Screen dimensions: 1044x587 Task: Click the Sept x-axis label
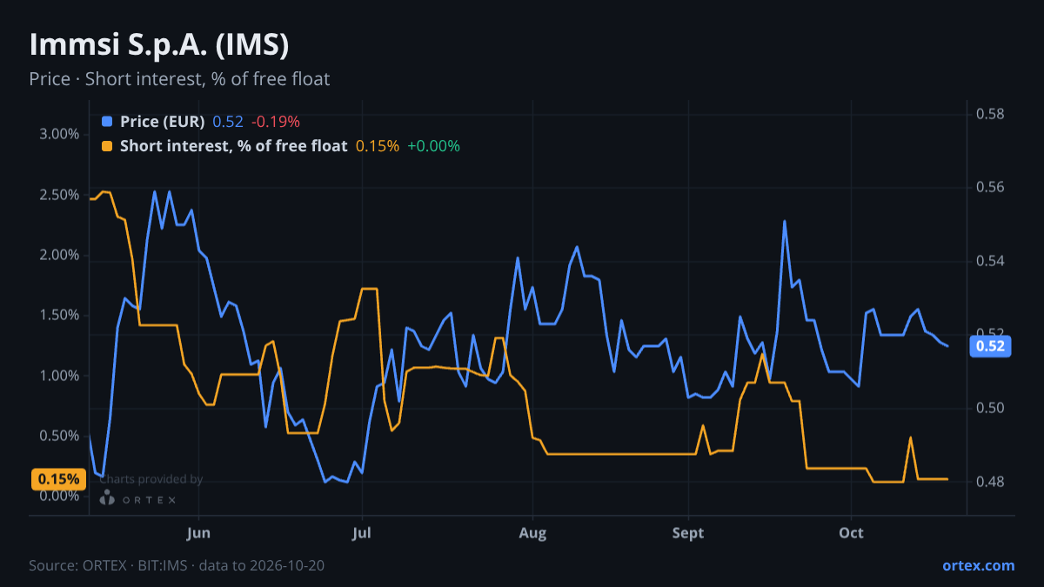pos(688,533)
